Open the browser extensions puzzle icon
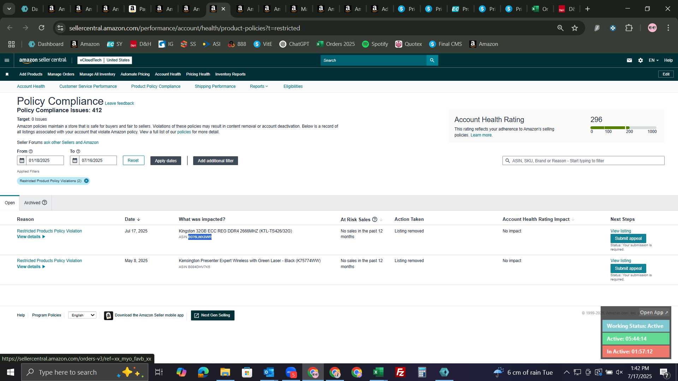The width and height of the screenshot is (678, 381). 629,28
